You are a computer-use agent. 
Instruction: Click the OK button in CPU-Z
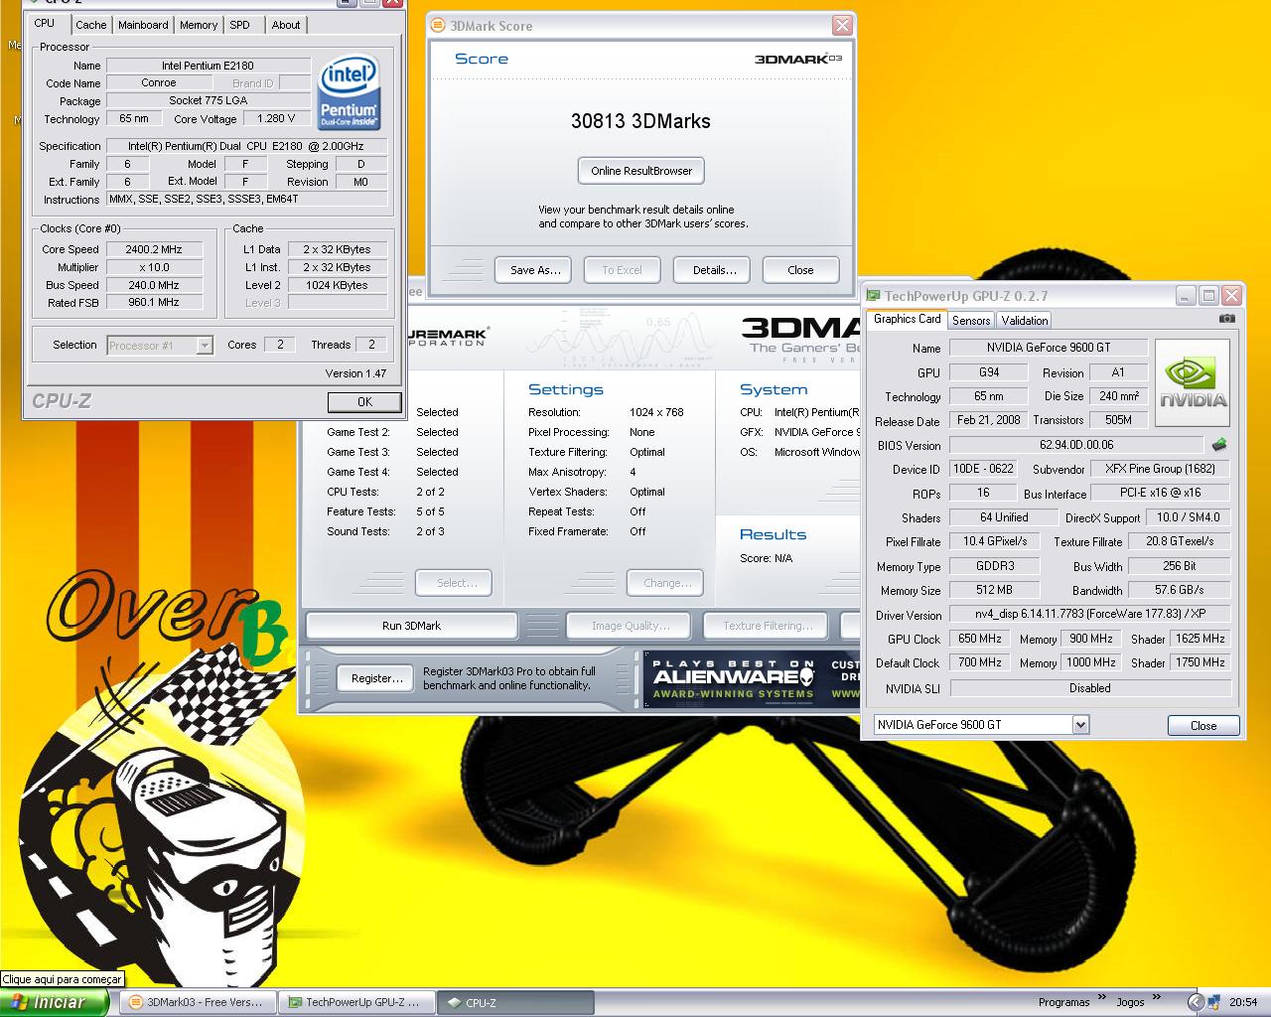(x=364, y=402)
